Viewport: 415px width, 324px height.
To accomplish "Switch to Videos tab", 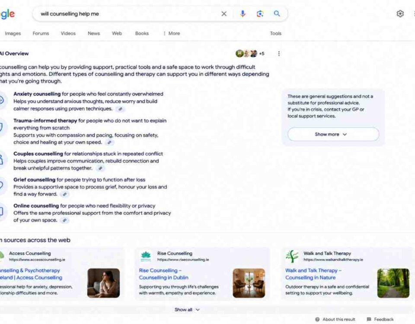I will 68,33.
